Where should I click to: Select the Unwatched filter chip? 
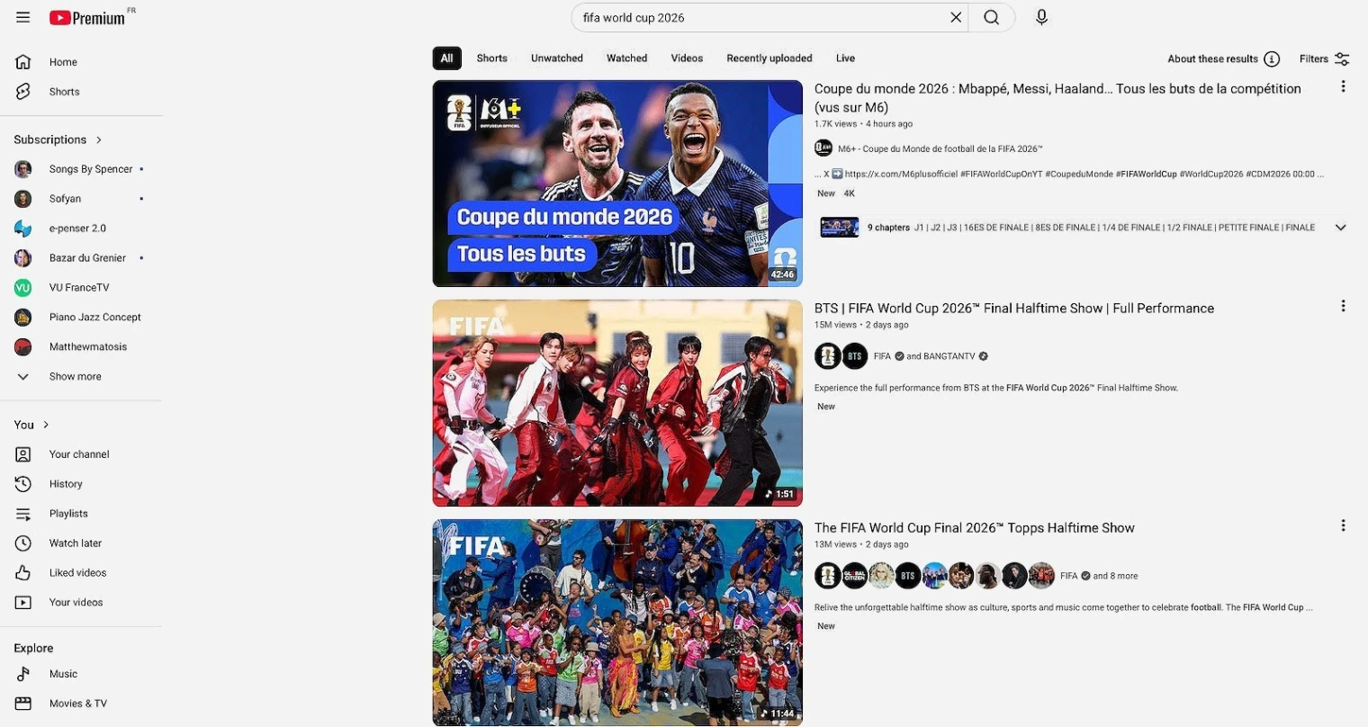[x=557, y=58]
